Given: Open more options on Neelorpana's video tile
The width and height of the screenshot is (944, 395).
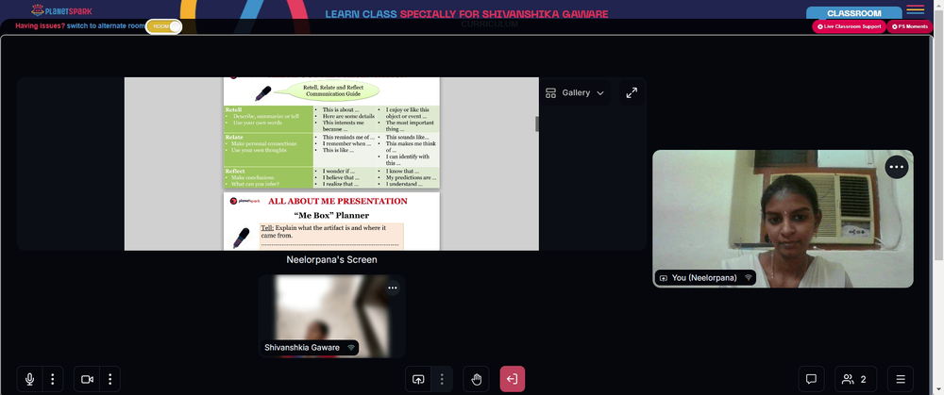Looking at the screenshot, I should click(897, 167).
